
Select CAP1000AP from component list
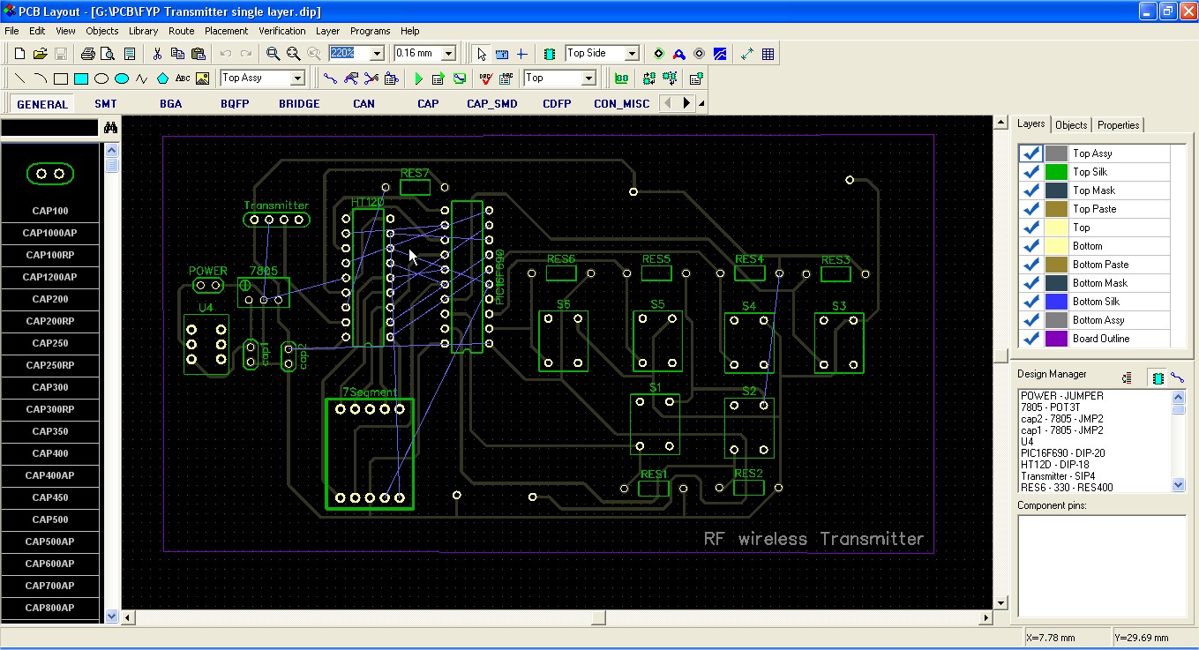coord(51,233)
